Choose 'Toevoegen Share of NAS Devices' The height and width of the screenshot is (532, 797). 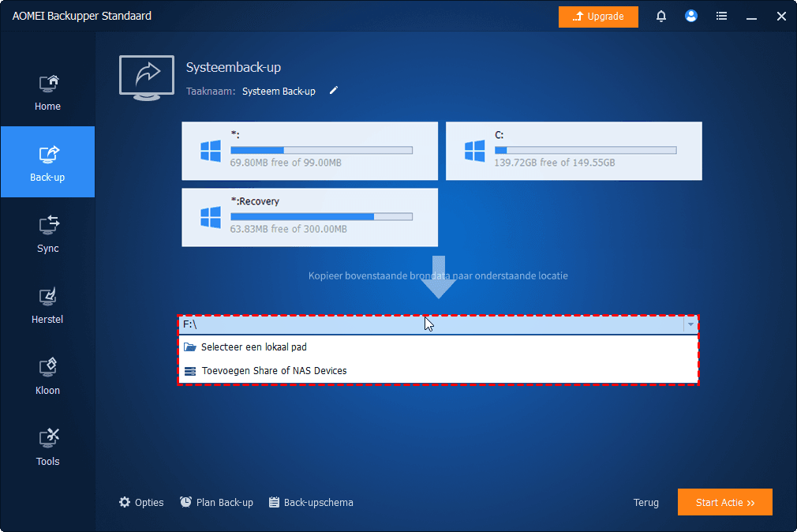coord(438,371)
